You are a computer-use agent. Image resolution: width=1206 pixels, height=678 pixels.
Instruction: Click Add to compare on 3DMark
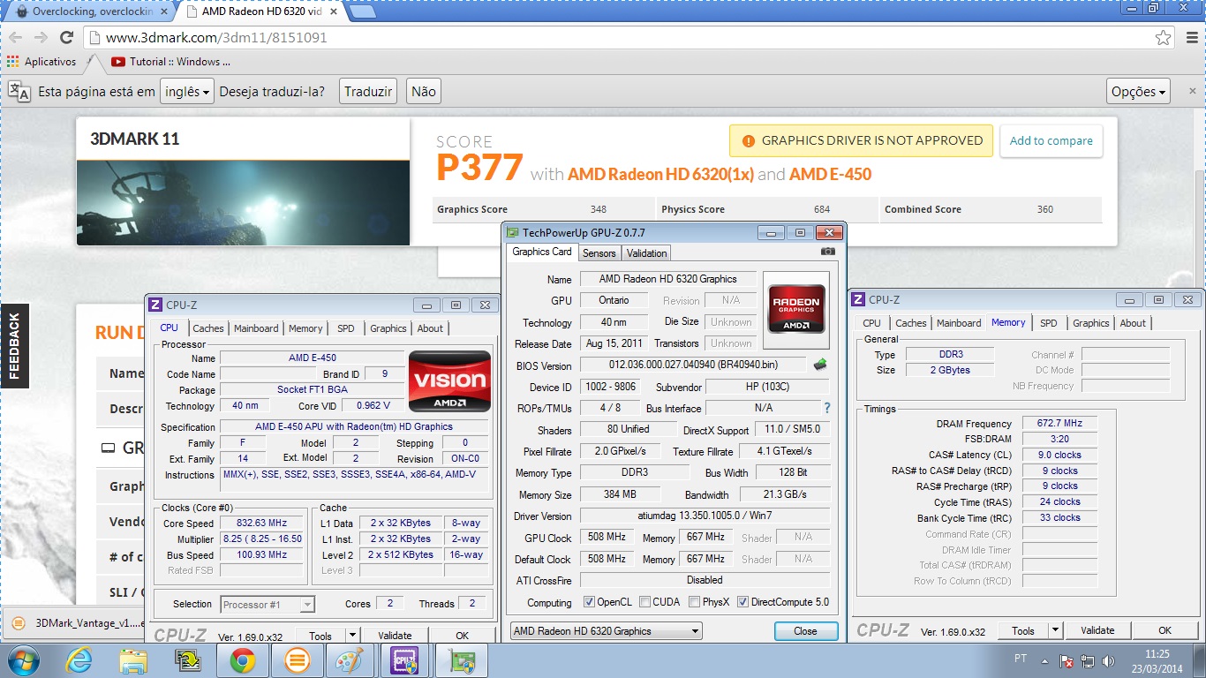coord(1051,140)
